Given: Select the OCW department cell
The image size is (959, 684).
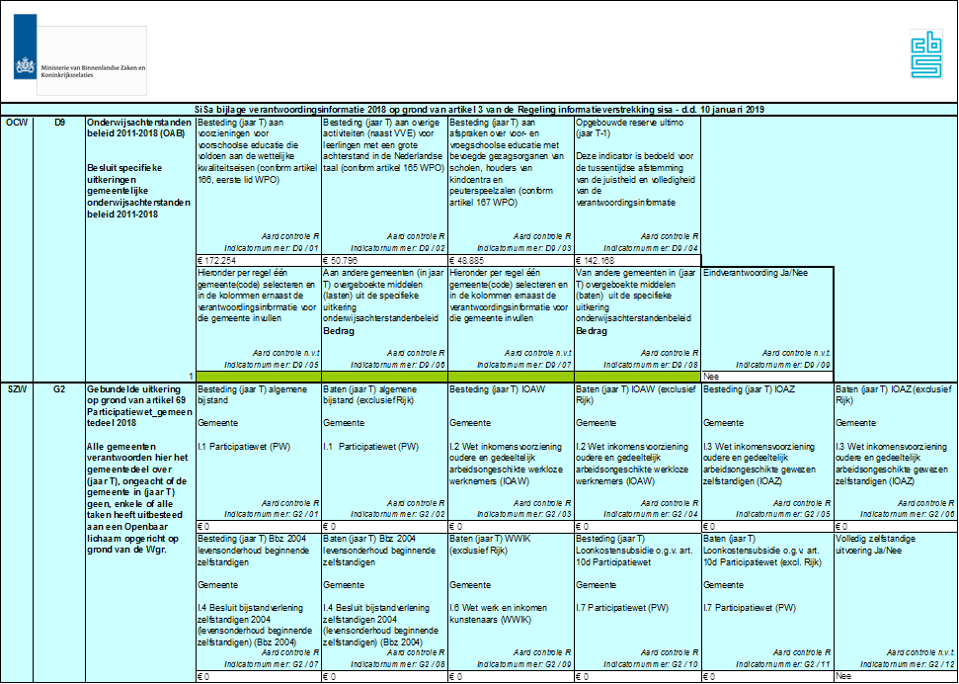Looking at the screenshot, I should pyautogui.click(x=17, y=122).
